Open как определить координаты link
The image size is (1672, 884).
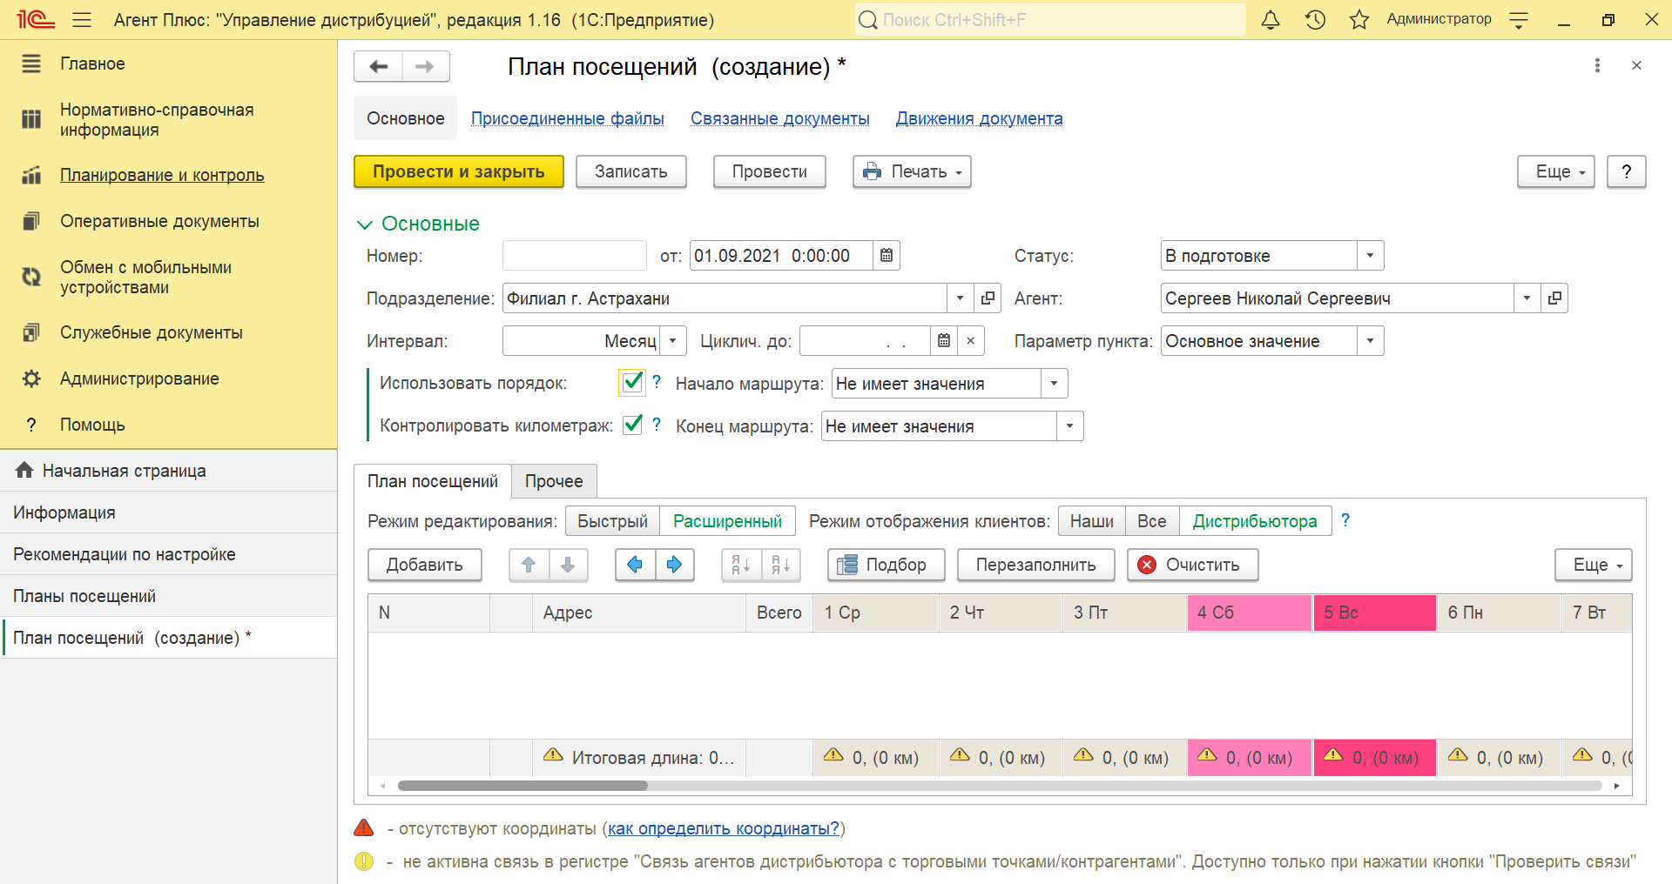pyautogui.click(x=724, y=828)
